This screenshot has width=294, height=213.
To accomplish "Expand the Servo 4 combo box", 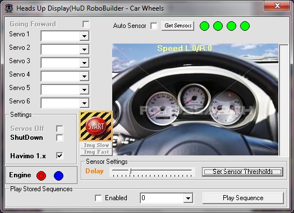I will click(x=84, y=76).
